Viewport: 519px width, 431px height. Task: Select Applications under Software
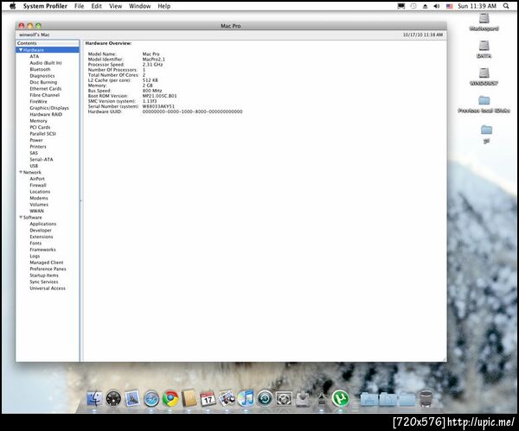pyautogui.click(x=43, y=224)
